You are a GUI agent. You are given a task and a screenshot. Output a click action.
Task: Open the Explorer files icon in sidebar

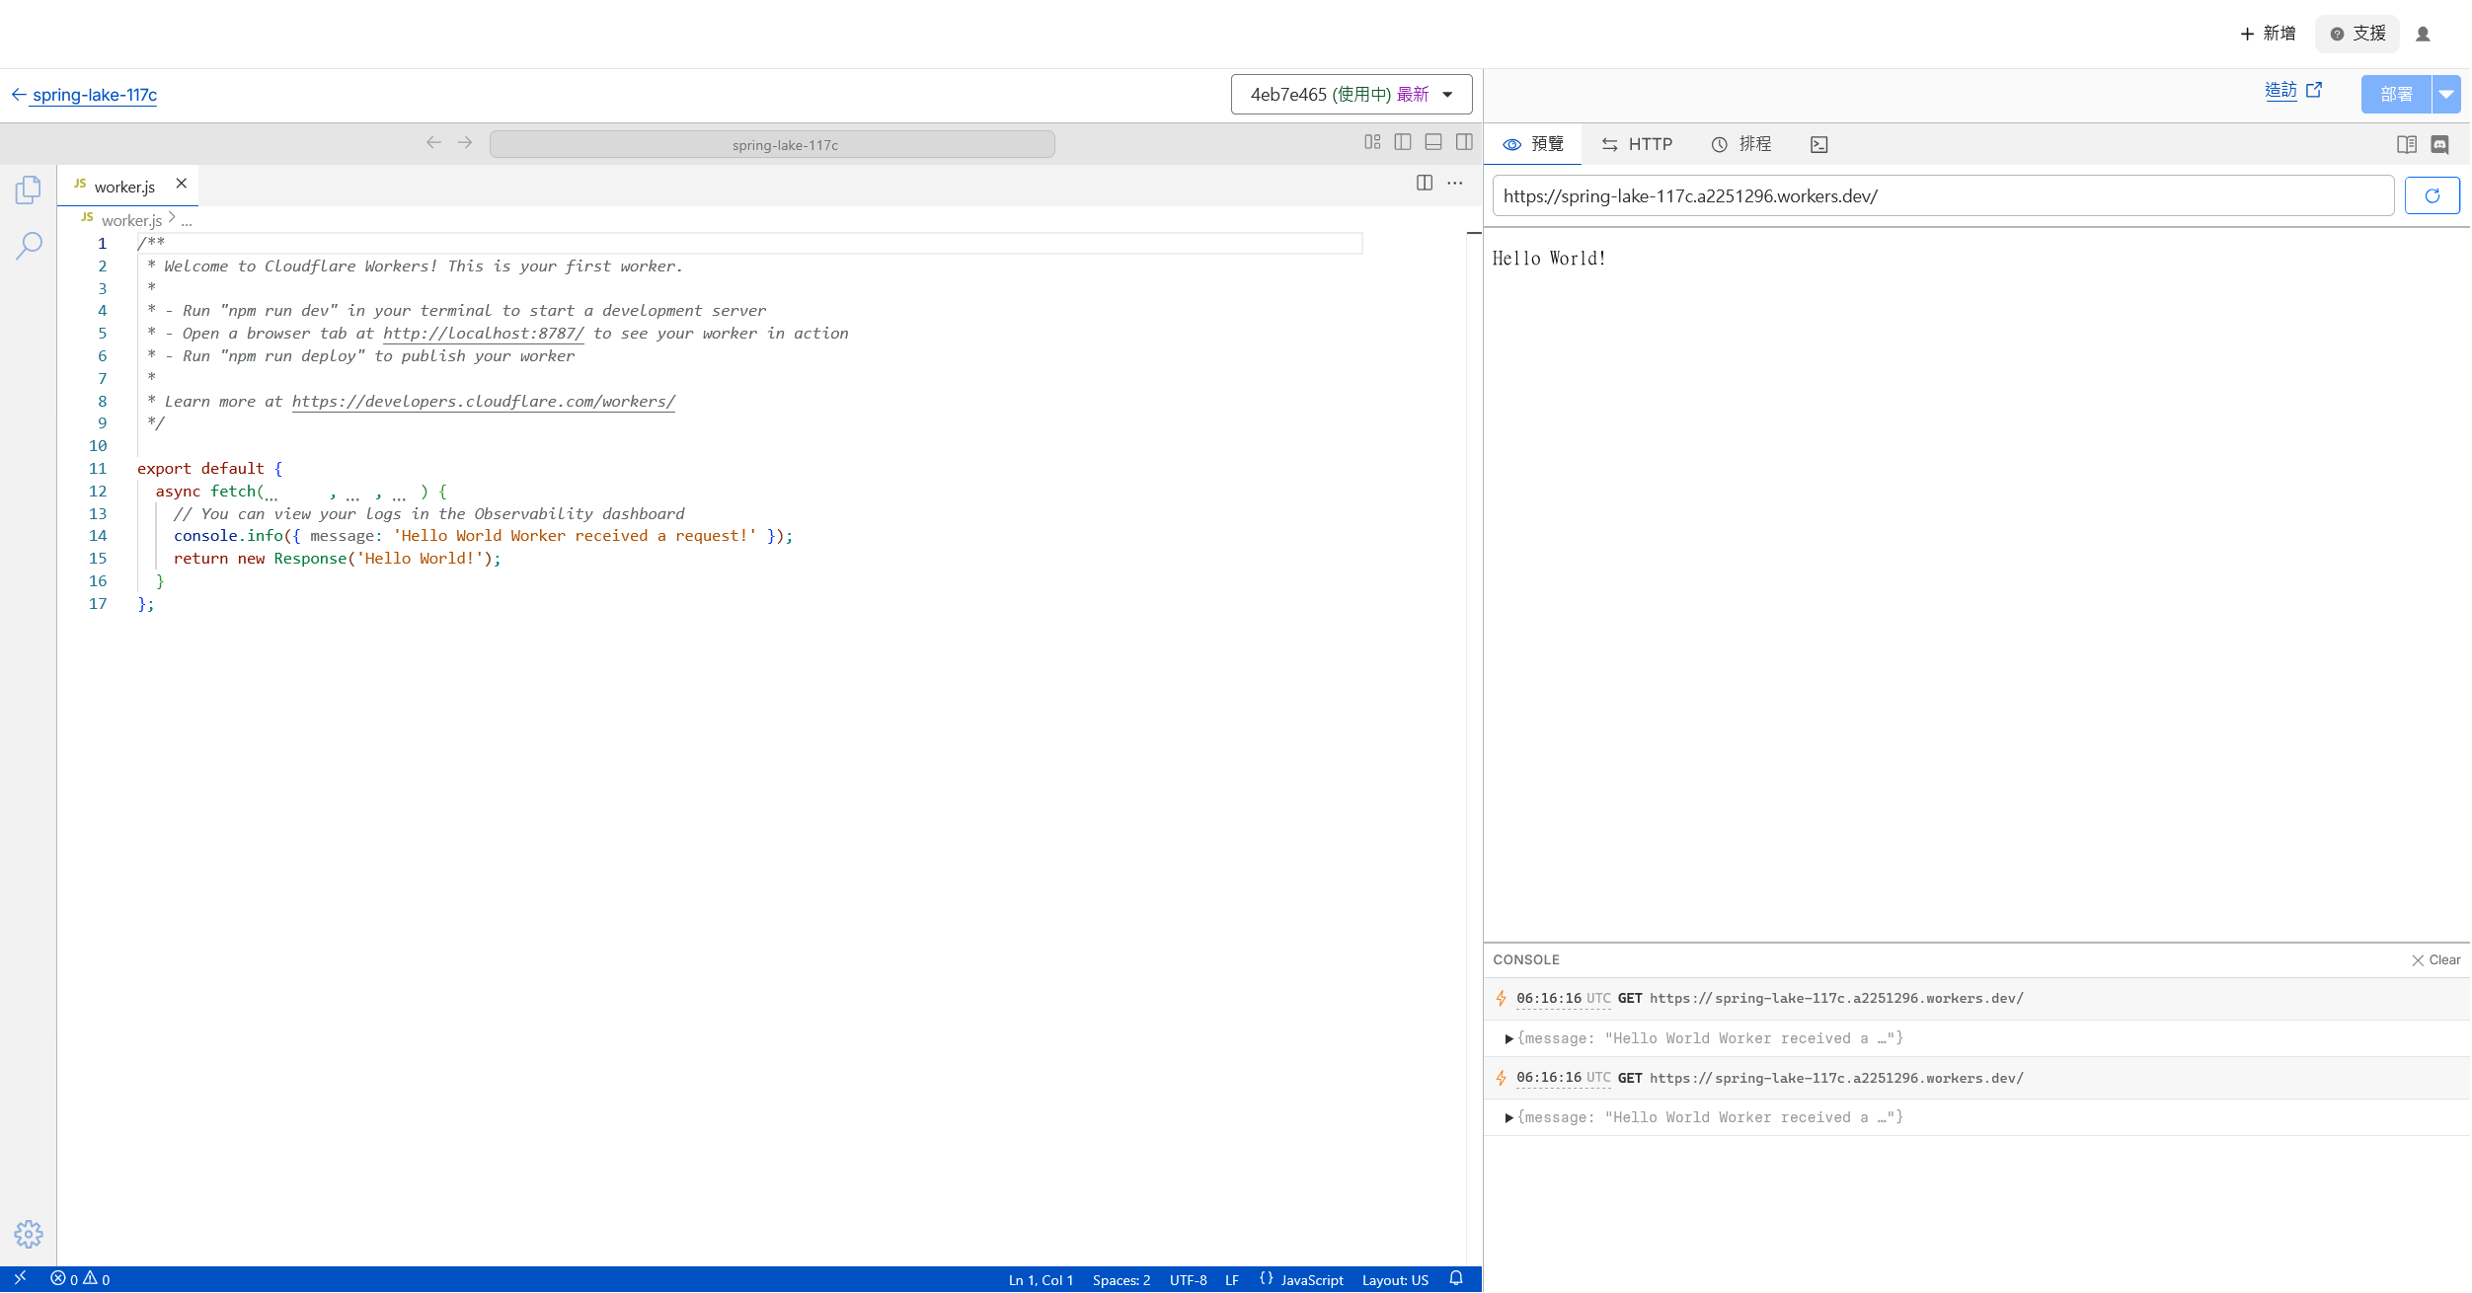coord(28,190)
